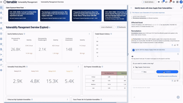Click Vulnerability Management Overview breadcrumb
The height and width of the screenshot is (103, 183).
pyautogui.click(x=52, y=2)
